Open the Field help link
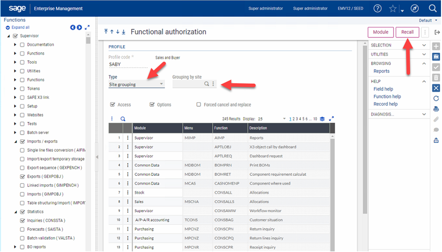This screenshot has height=252, width=442. (x=383, y=89)
